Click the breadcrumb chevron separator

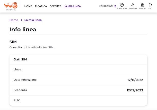pos(21,20)
